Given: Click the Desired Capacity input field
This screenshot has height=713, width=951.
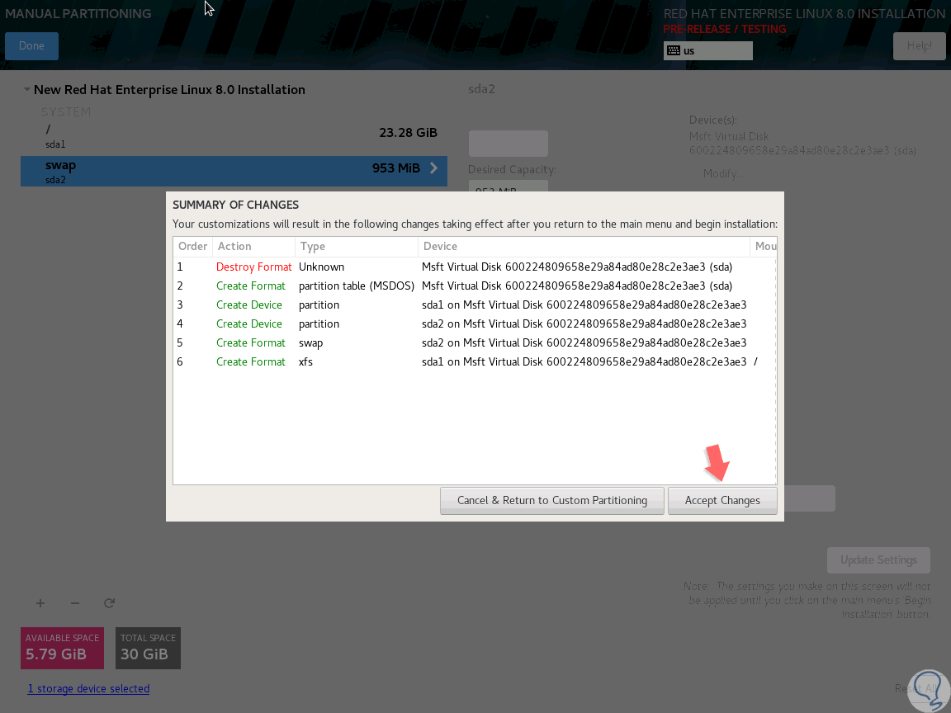Looking at the screenshot, I should click(x=509, y=187).
